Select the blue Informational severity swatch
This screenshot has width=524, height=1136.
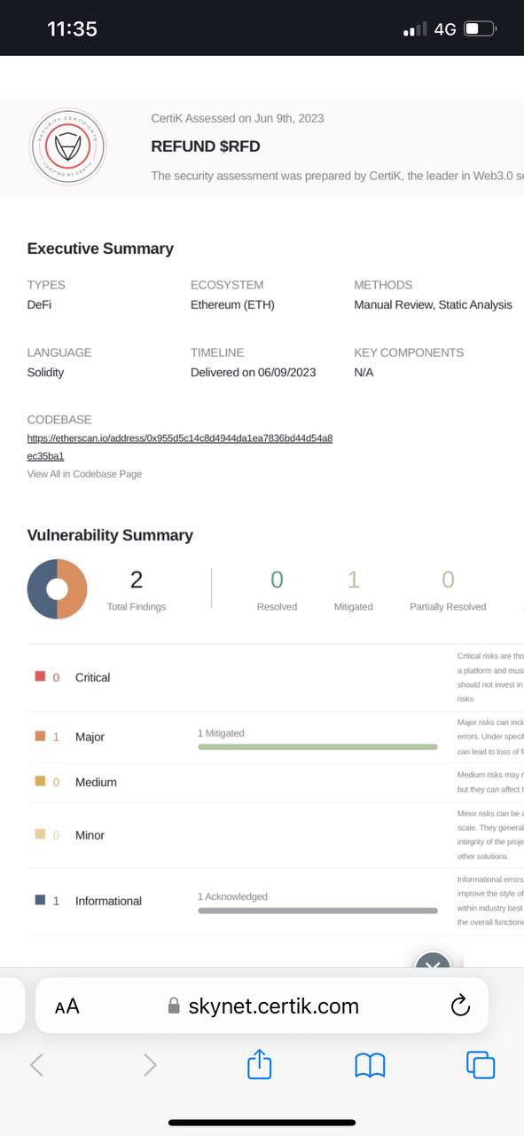(40, 900)
